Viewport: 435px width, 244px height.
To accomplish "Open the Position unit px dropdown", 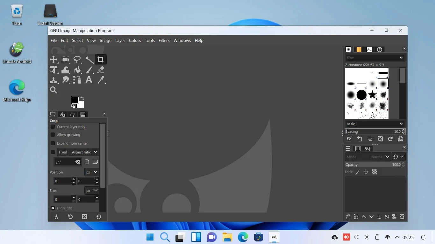I will (92, 172).
